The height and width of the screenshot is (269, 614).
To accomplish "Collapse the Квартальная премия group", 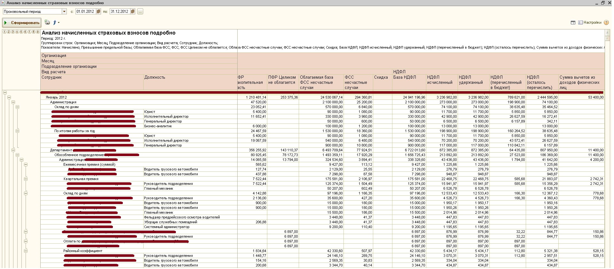I will point(26,179).
